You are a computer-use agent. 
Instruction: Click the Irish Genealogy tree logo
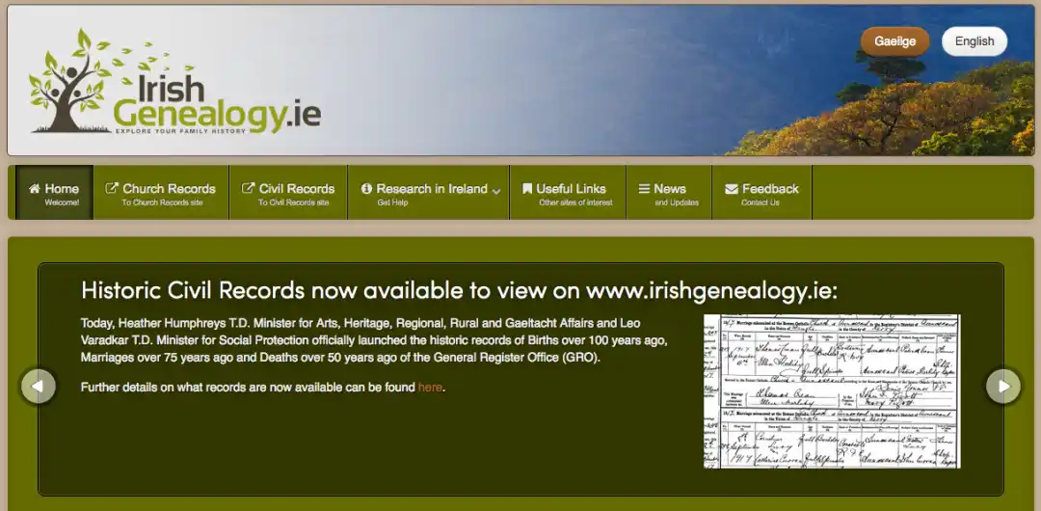pos(70,80)
